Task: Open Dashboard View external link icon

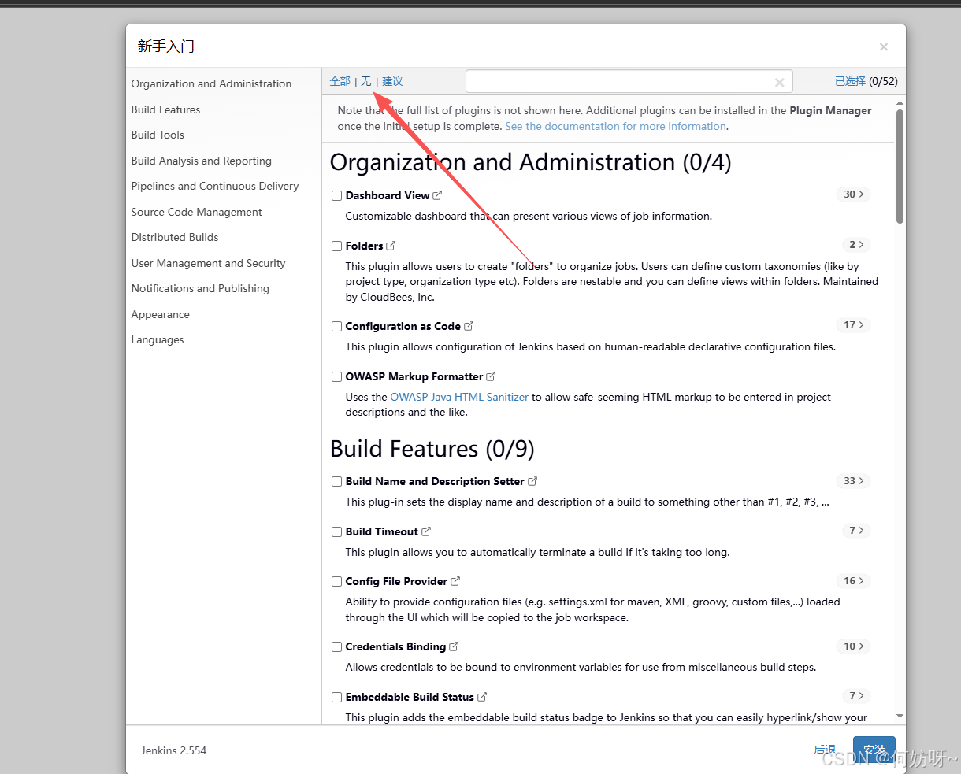Action: pyautogui.click(x=437, y=195)
